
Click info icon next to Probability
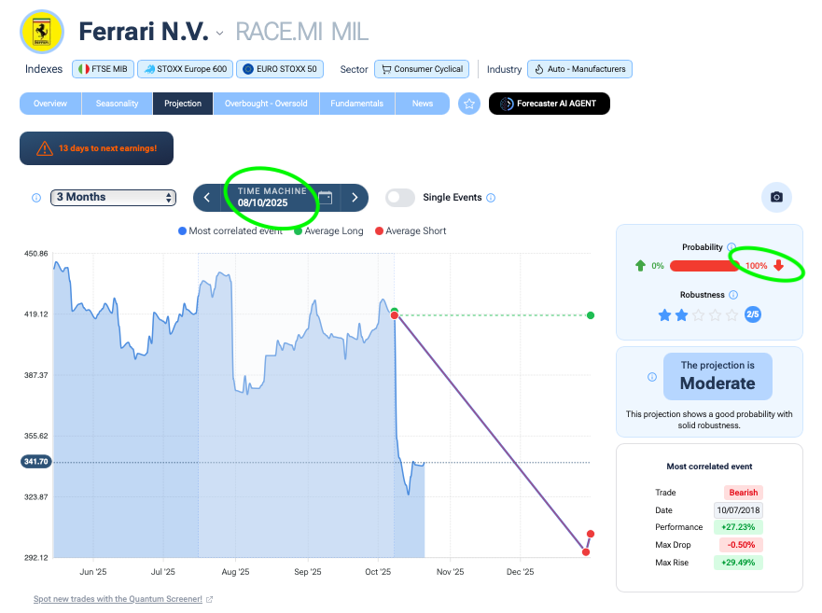pyautogui.click(x=731, y=247)
